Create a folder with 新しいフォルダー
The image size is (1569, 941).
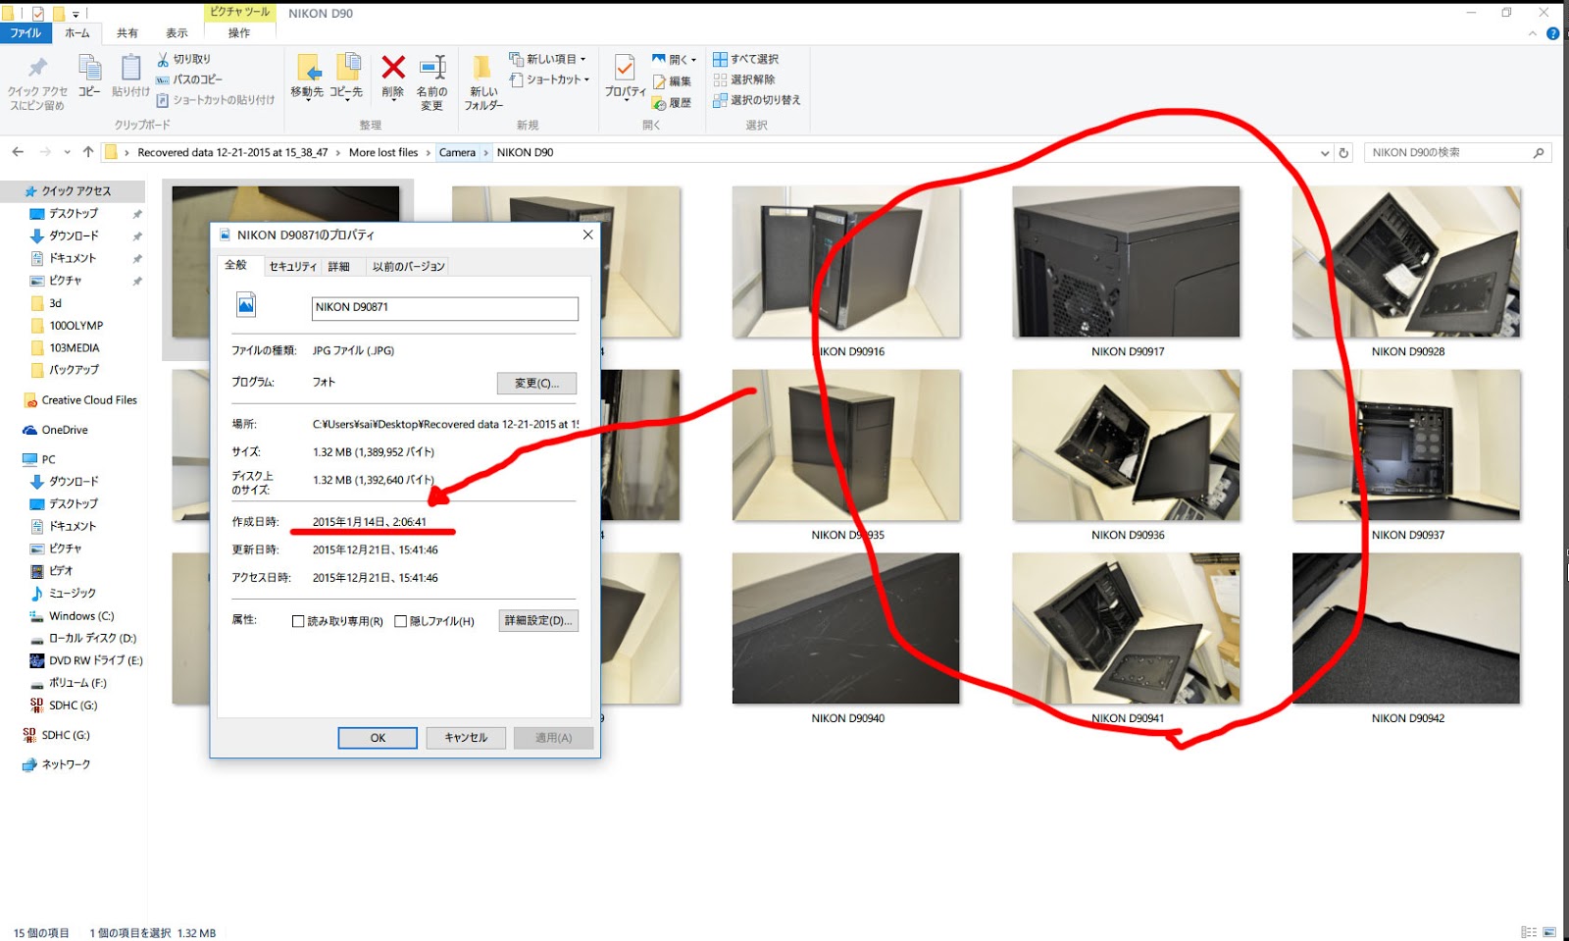pos(482,82)
